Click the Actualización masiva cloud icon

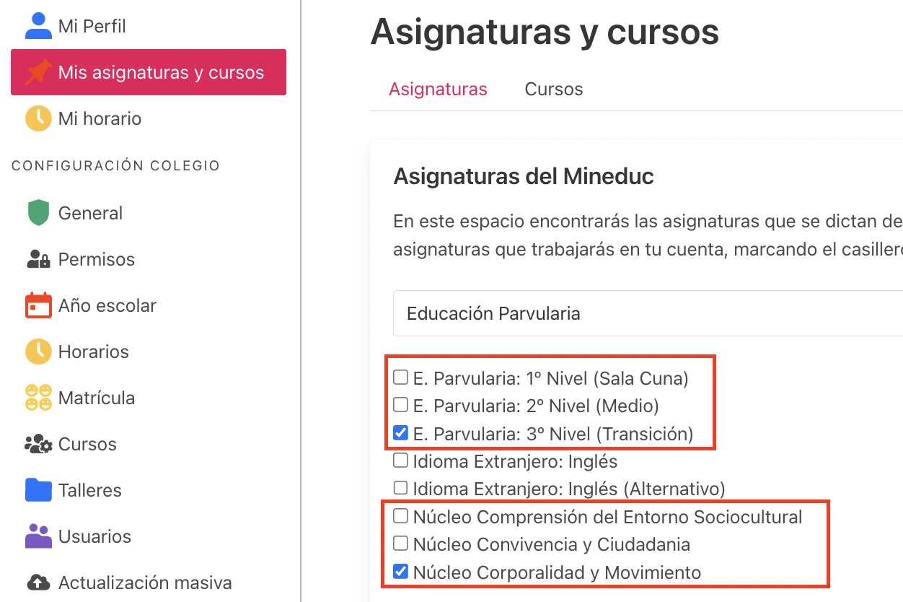[38, 583]
